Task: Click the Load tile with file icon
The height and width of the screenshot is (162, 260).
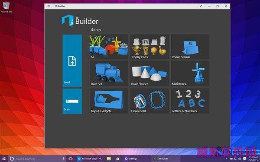Action: pos(72,60)
